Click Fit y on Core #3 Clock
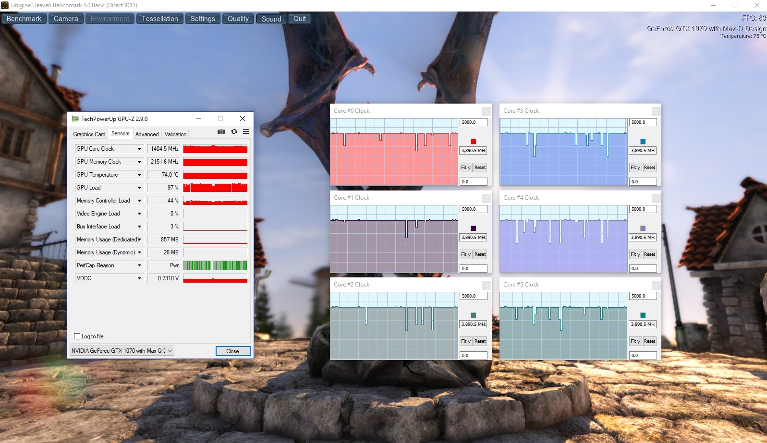This screenshot has height=443, width=767. [x=635, y=168]
